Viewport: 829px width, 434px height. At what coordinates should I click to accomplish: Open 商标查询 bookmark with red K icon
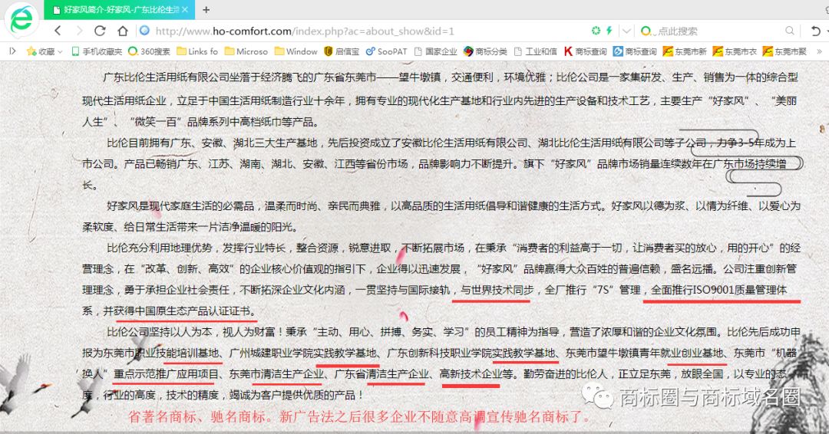[x=585, y=51]
